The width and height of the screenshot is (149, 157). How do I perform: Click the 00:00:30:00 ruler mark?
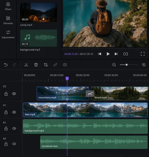111,75
